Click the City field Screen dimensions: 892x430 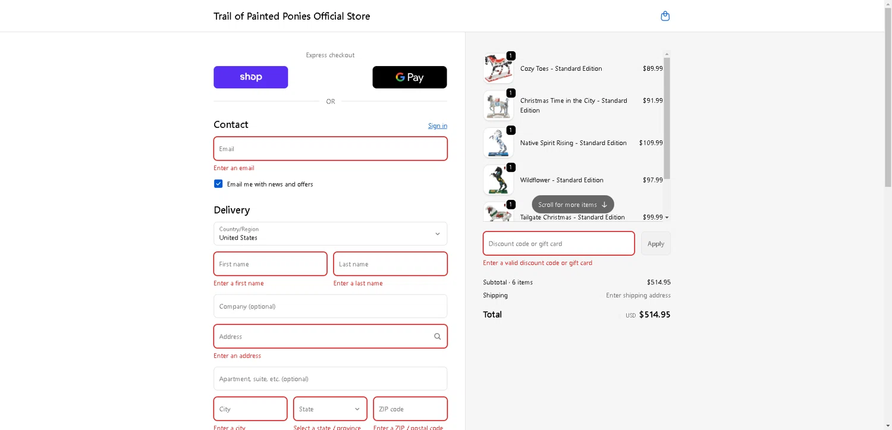pos(250,409)
